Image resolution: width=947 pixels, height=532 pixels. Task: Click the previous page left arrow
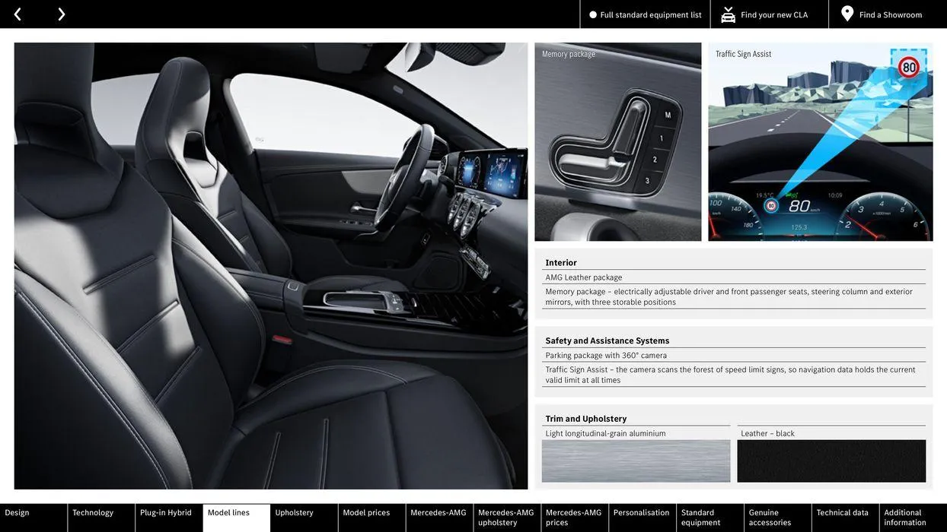click(x=18, y=14)
